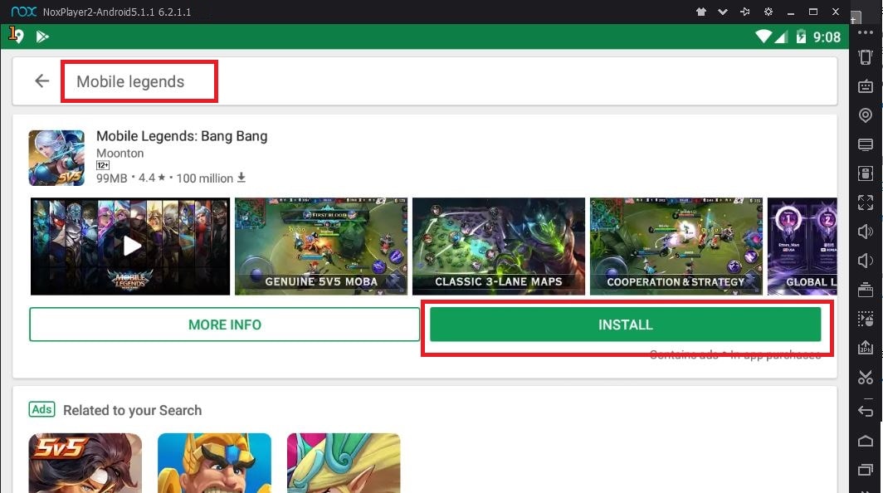Expand the title bar dropdown chevron menu
This screenshot has height=493, width=883.
[x=723, y=12]
